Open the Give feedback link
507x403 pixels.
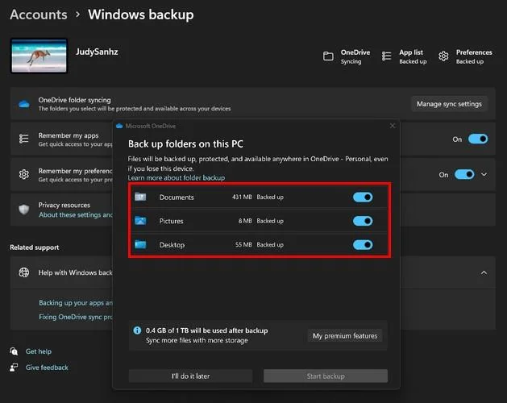coord(47,368)
